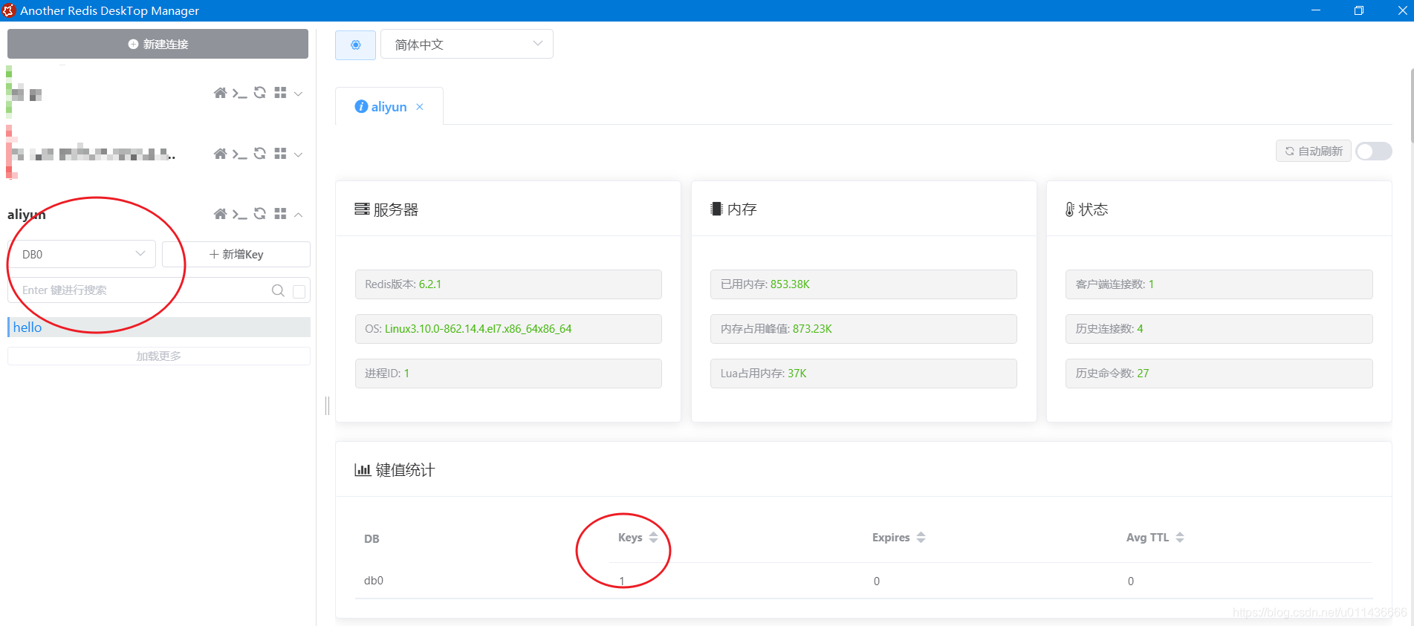Open grid menu for first blurred connection
This screenshot has width=1414, height=626.
(280, 93)
